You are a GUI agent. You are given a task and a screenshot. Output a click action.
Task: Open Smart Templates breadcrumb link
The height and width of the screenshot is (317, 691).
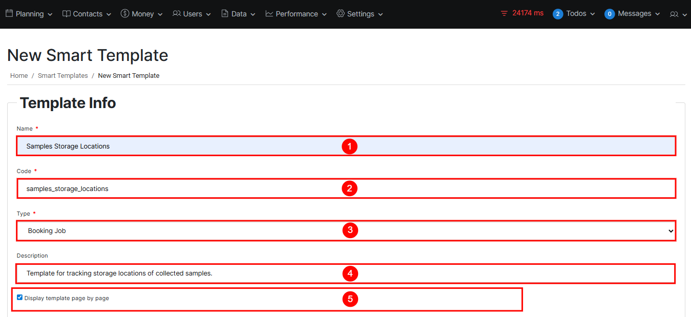(63, 75)
